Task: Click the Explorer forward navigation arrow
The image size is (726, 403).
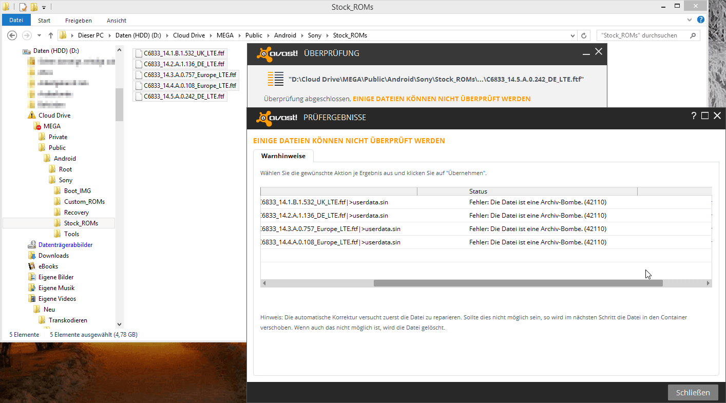Action: pos(27,35)
